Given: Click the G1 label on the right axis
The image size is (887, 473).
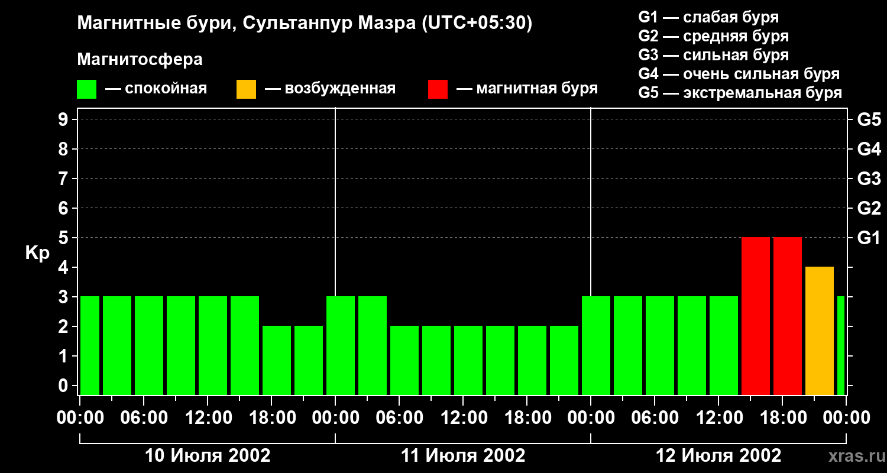Looking at the screenshot, I should point(869,238).
